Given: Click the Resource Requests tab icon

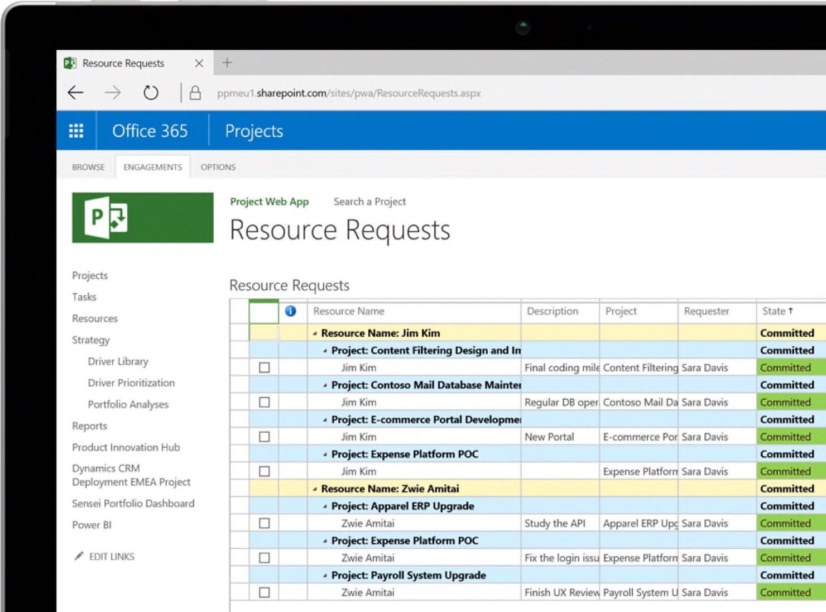Looking at the screenshot, I should point(69,63).
